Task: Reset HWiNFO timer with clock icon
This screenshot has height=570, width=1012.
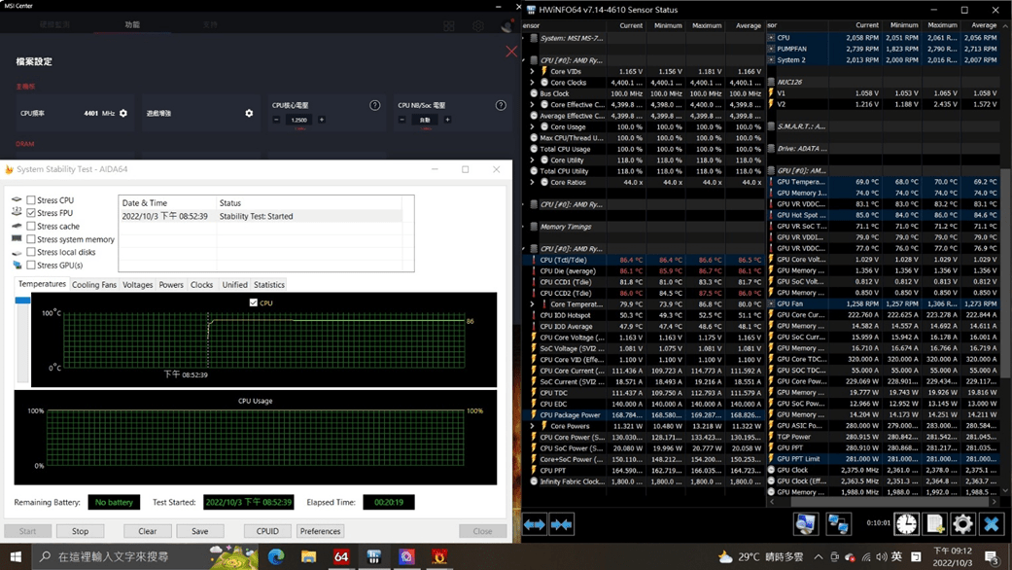Action: click(906, 523)
